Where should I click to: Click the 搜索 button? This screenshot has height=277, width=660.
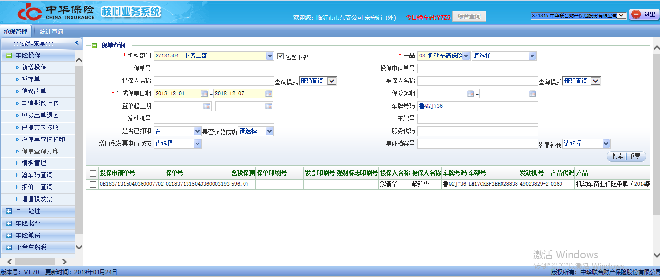point(617,156)
